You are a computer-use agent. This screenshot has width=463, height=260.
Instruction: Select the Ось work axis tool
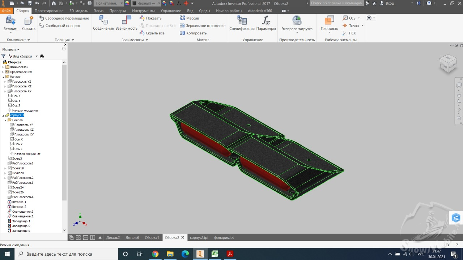349,18
